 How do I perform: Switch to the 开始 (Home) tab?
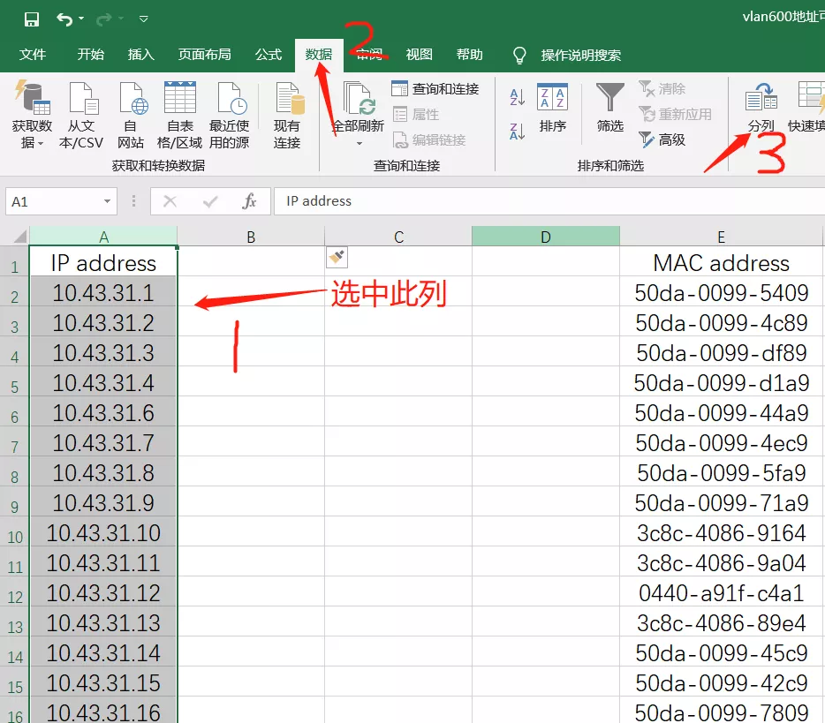pos(90,55)
